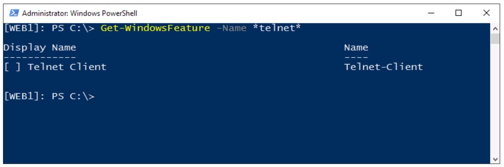This screenshot has height=167, width=504.
Task: Click the Name column header
Action: pyautogui.click(x=356, y=48)
